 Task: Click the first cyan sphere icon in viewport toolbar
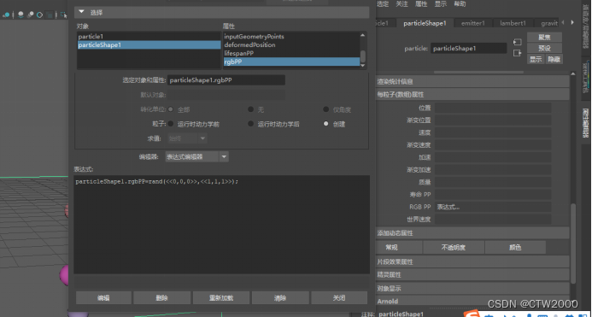(x=7, y=15)
